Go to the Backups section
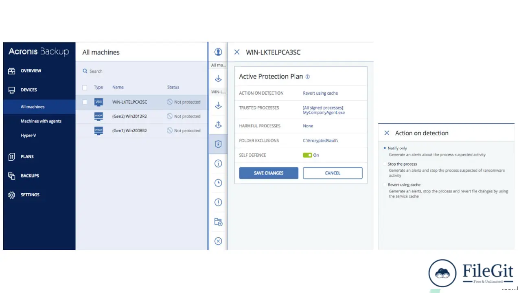 point(30,176)
